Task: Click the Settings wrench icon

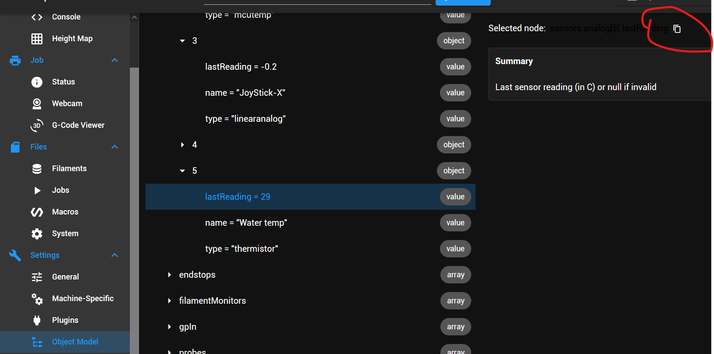Action: pos(15,255)
